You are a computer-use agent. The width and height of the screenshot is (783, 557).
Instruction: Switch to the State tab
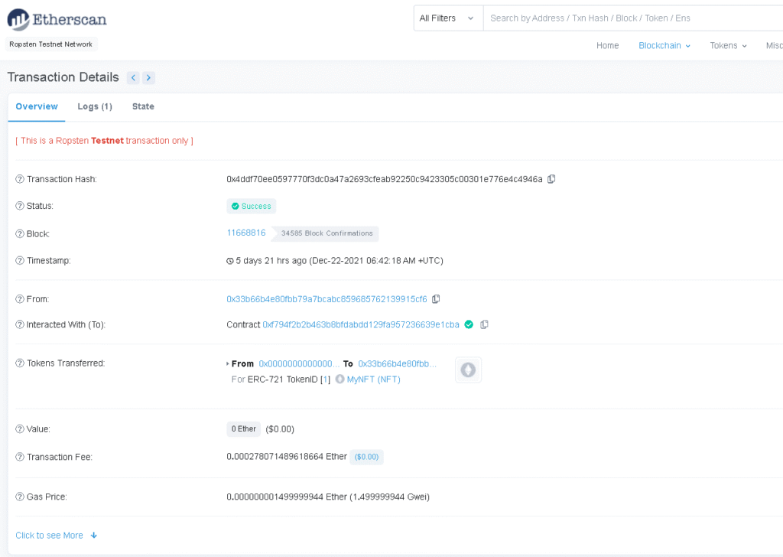(143, 106)
